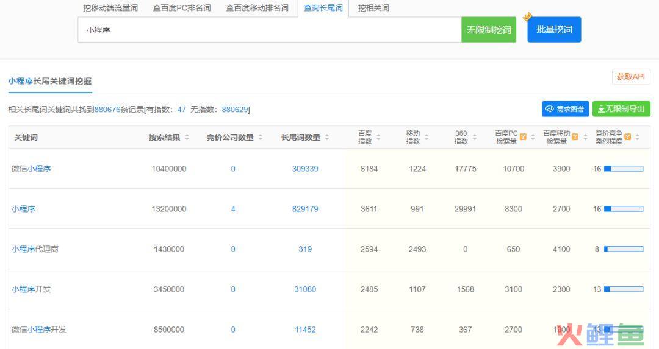Click 关键词 column header
This screenshot has height=349, width=659.
26,138
